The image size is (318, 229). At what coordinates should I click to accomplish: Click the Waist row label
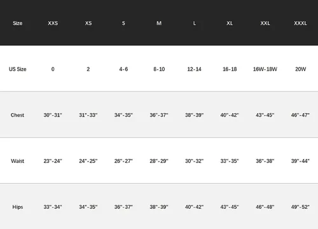coord(17,161)
